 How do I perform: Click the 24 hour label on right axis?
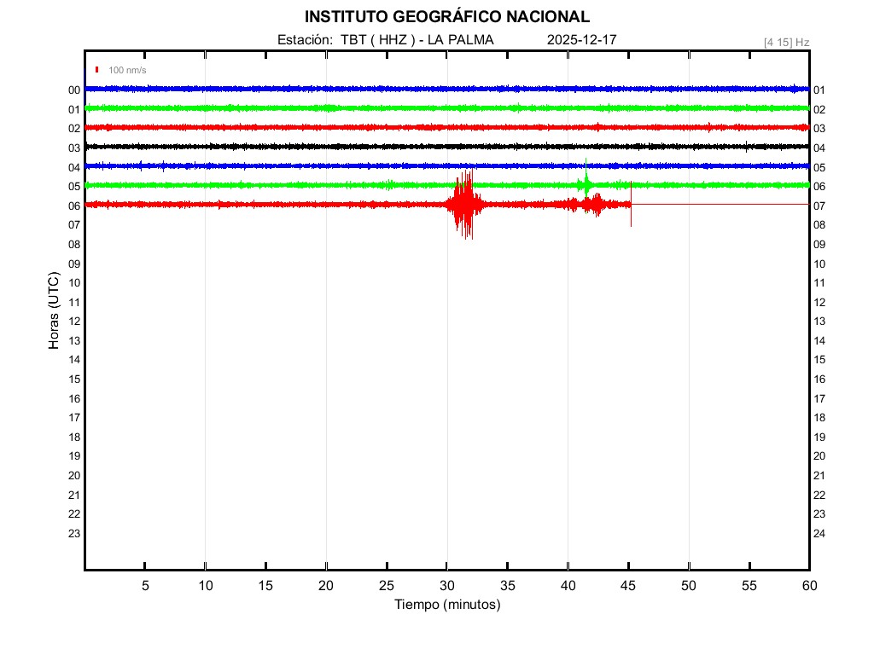pyautogui.click(x=819, y=533)
